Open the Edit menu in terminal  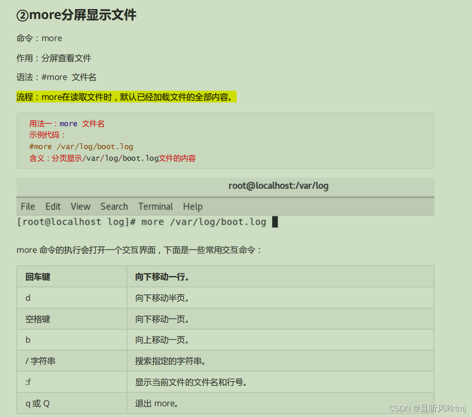(53, 207)
